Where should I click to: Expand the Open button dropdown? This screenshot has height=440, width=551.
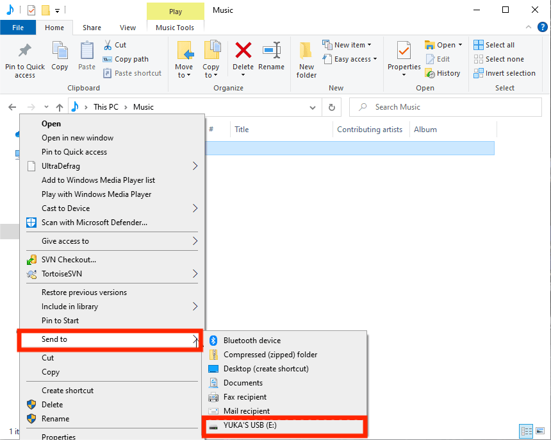pos(460,45)
